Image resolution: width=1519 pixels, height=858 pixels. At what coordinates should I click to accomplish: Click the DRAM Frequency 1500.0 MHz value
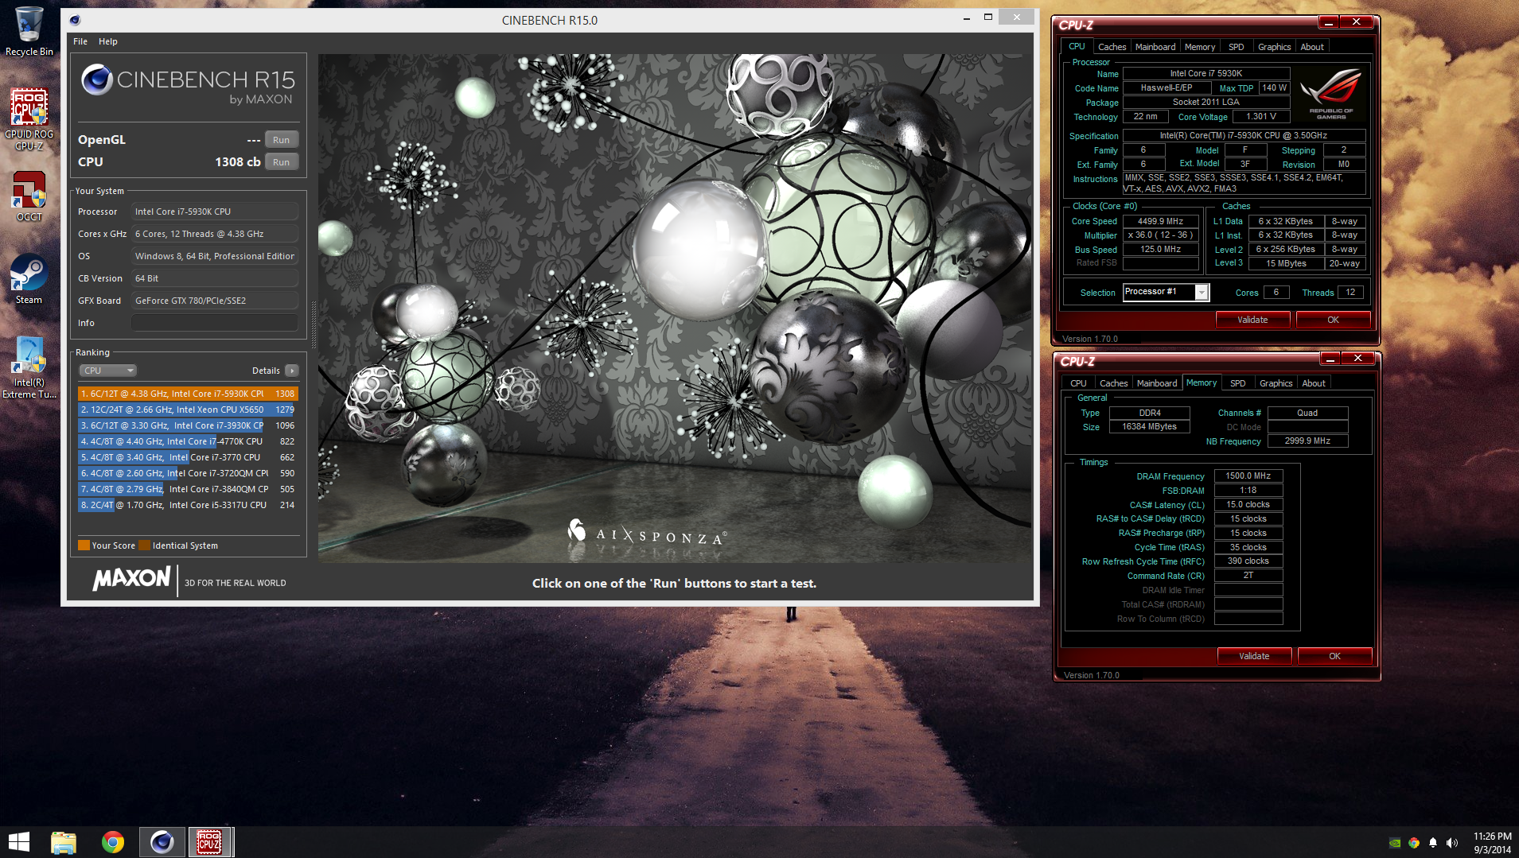pyautogui.click(x=1248, y=476)
